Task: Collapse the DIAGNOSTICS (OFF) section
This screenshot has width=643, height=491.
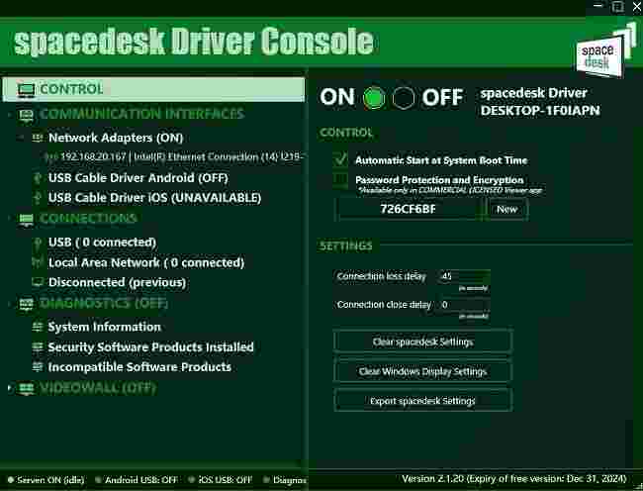Action: tap(10, 304)
